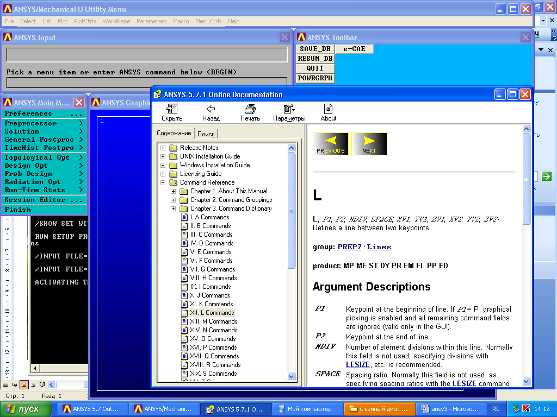Switch to the Содержание tab
557x417 pixels.
point(174,133)
